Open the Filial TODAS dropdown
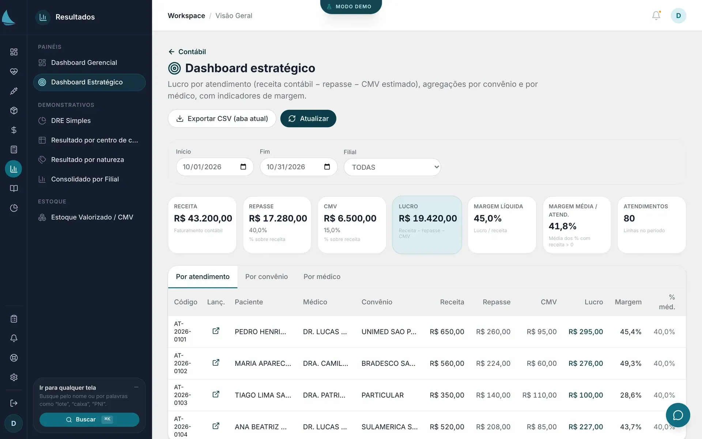Screen dimensions: 702x439 [x=392, y=167]
